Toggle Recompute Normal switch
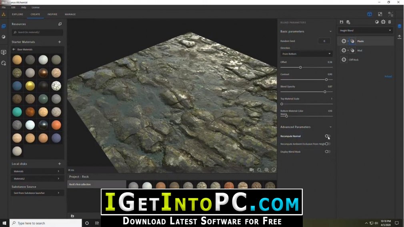Image resolution: width=404 pixels, height=227 pixels. click(x=328, y=136)
